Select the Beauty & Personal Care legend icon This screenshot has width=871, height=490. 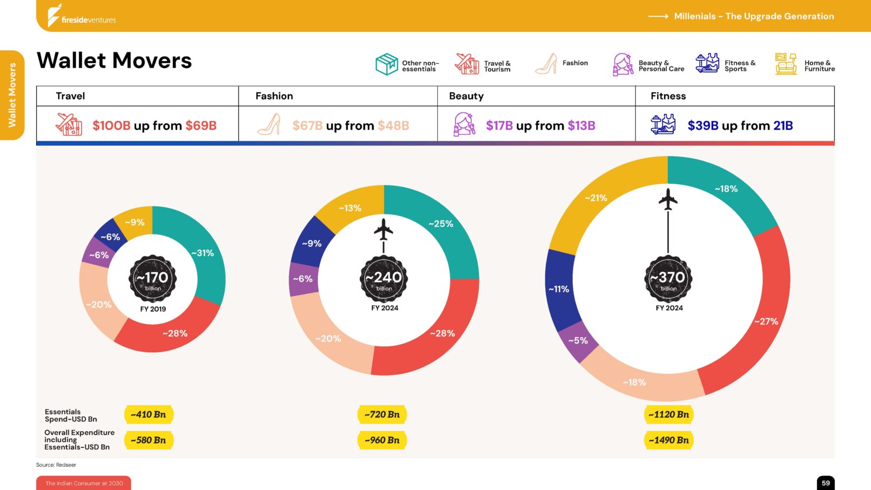click(x=622, y=64)
